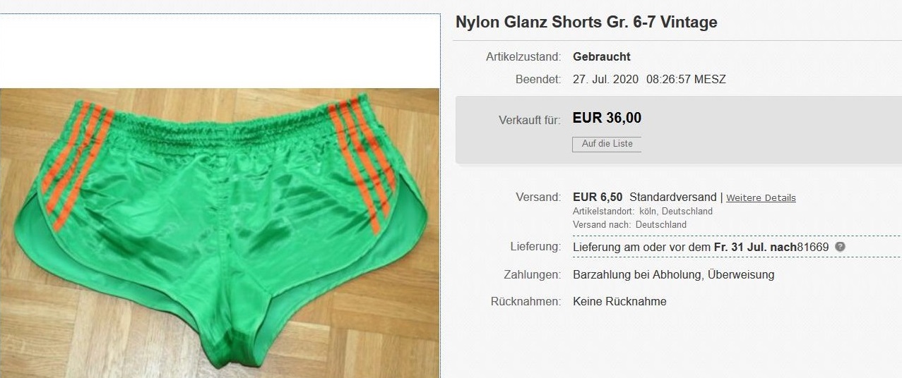
Task: Open the Weitere Details shipping link
Action: 761,198
